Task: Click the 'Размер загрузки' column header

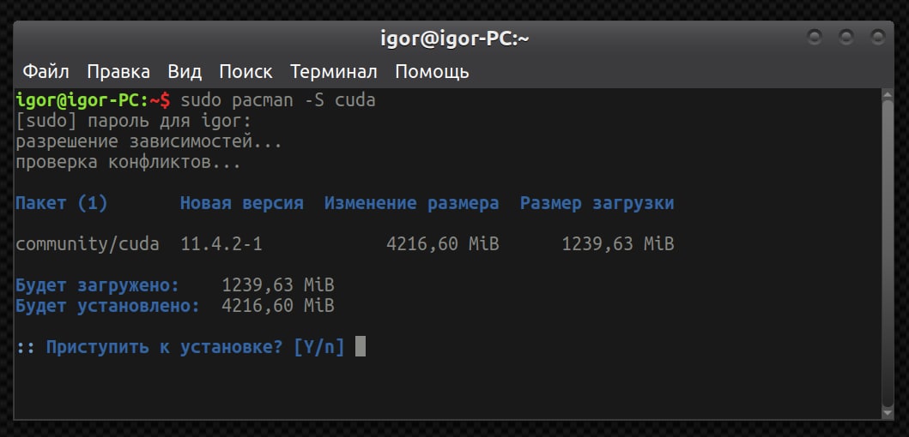Action: coord(597,203)
